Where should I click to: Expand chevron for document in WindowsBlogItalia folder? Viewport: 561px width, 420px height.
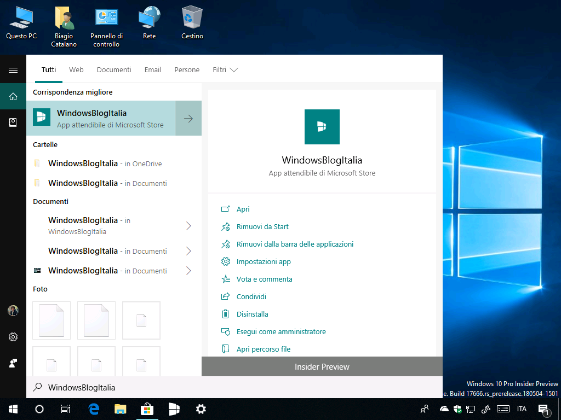[188, 226]
